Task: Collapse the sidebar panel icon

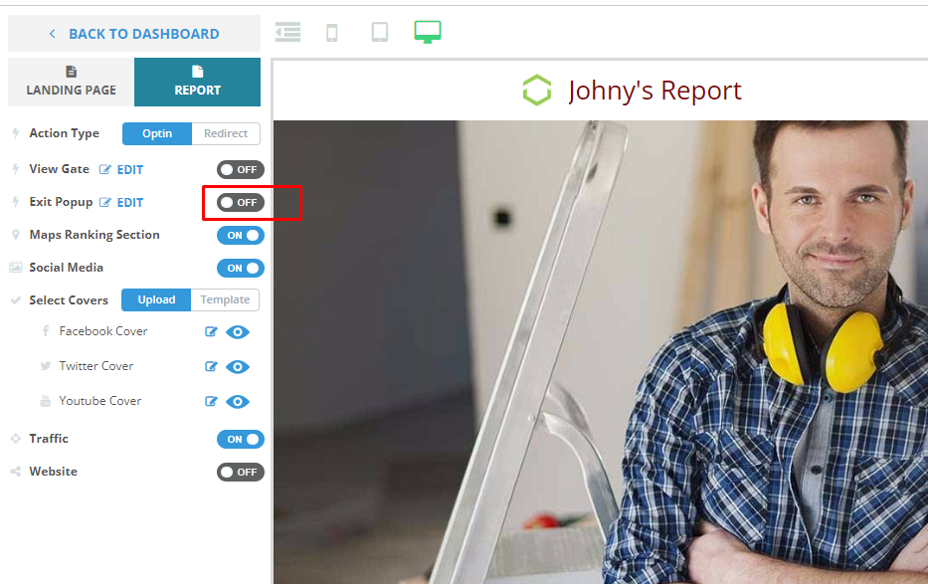Action: point(287,33)
